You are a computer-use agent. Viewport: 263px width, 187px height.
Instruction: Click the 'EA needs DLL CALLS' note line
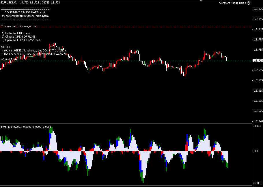click(x=32, y=54)
